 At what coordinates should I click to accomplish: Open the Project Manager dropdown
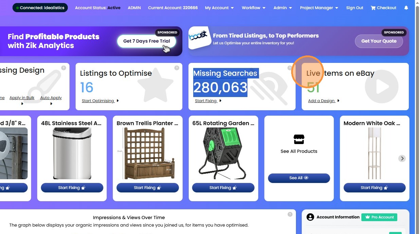point(319,8)
